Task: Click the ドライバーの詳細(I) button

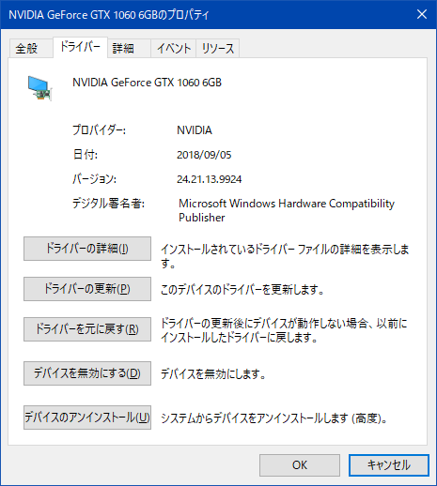Action: click(x=87, y=249)
